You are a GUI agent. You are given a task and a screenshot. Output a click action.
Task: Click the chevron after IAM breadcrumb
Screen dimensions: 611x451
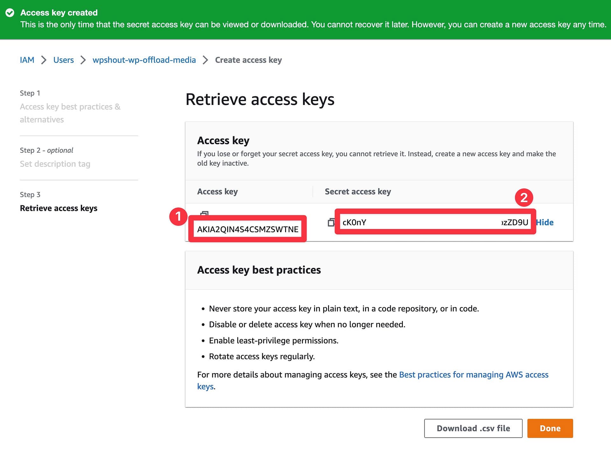point(44,60)
